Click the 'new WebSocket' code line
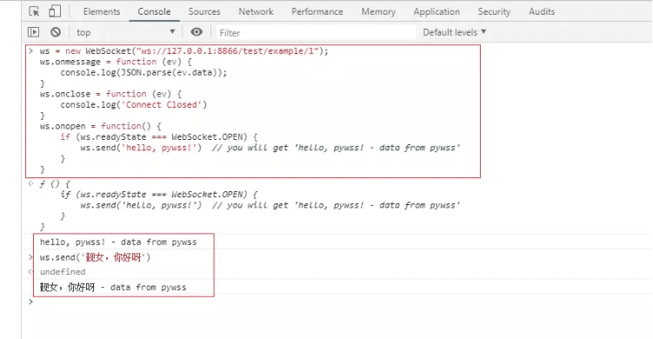Image resolution: width=653 pixels, height=339 pixels. (x=184, y=50)
